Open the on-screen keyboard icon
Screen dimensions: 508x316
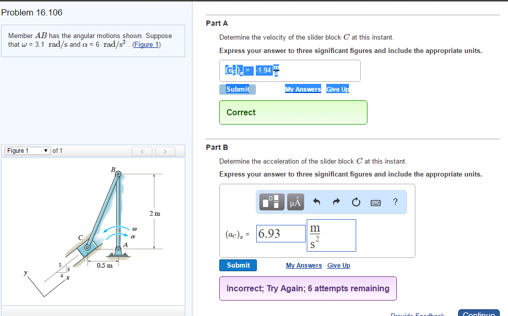click(375, 202)
